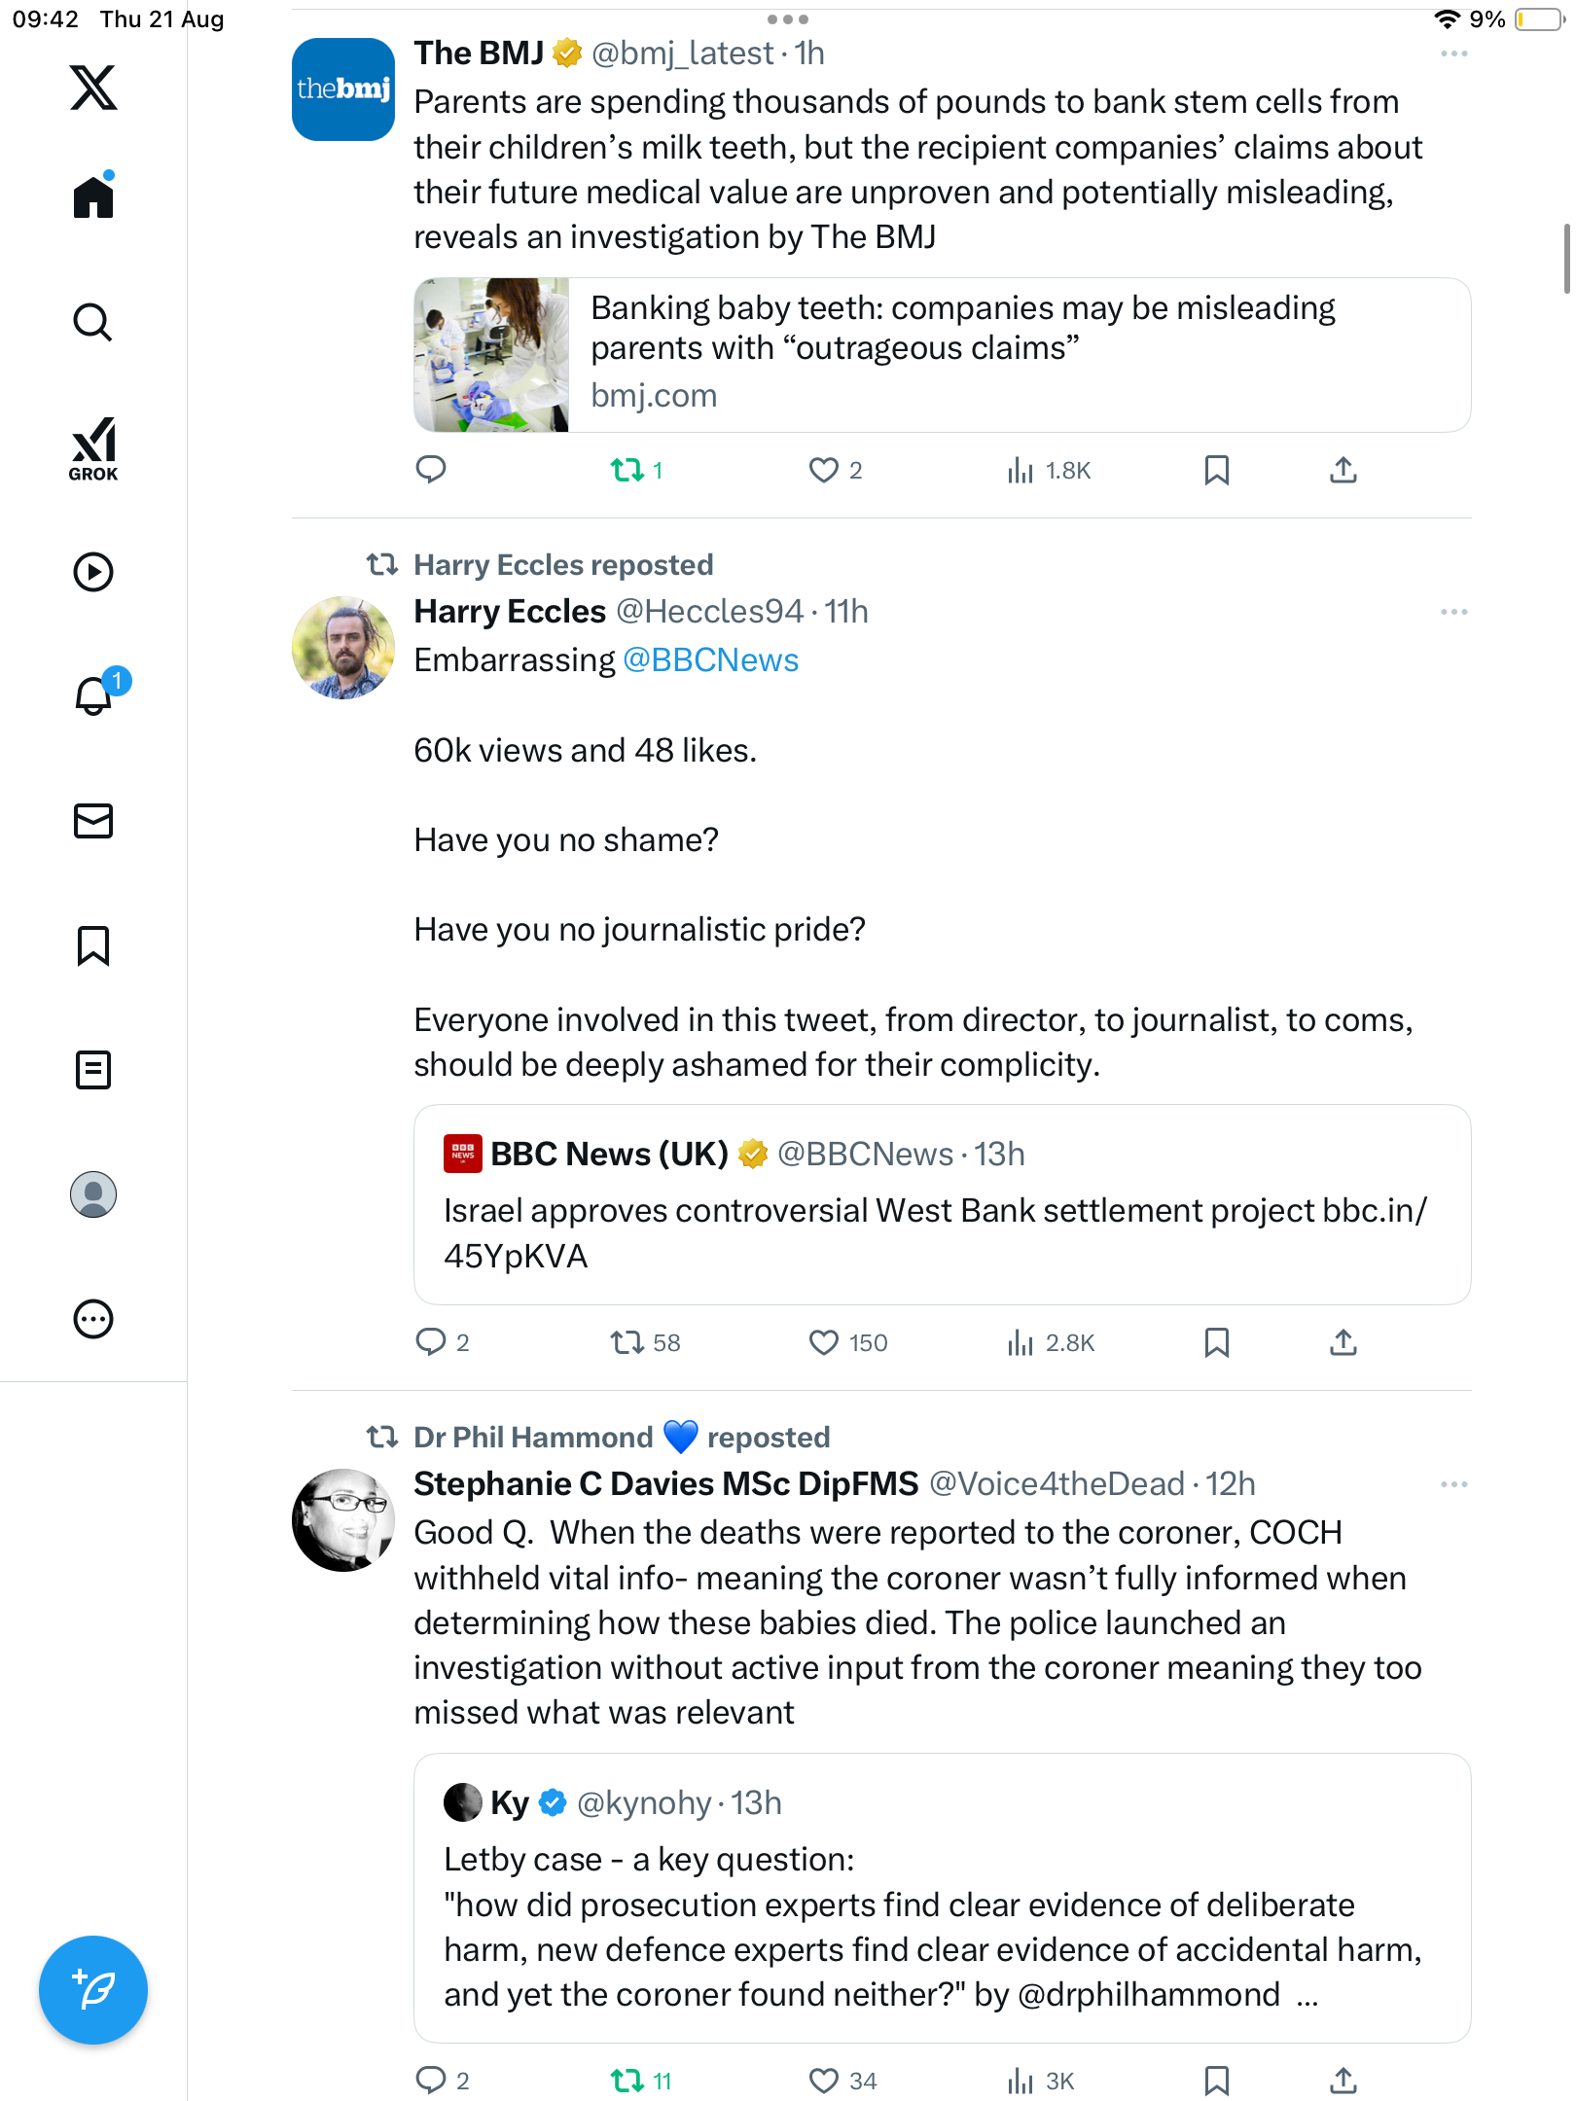1576x2101 pixels.
Task: Like The BMJ stem cells post
Action: [x=823, y=471]
